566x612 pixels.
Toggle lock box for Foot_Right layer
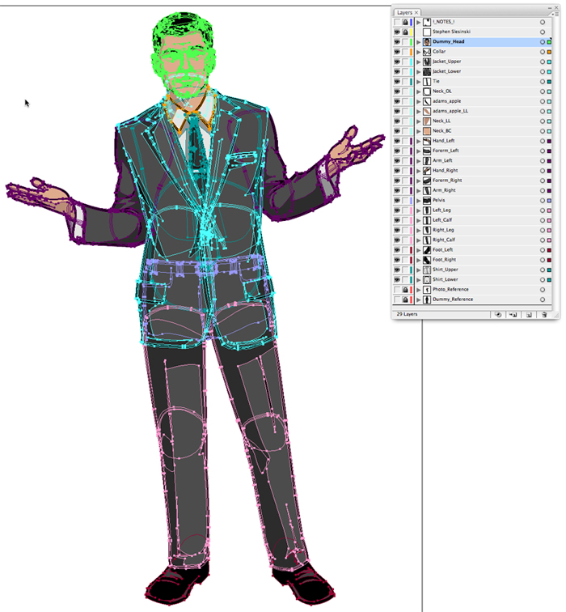(405, 260)
